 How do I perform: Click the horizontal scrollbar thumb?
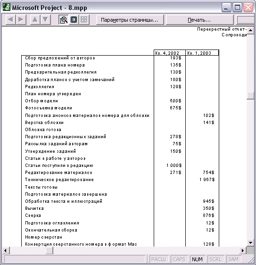pyautogui.click(x=50, y=250)
